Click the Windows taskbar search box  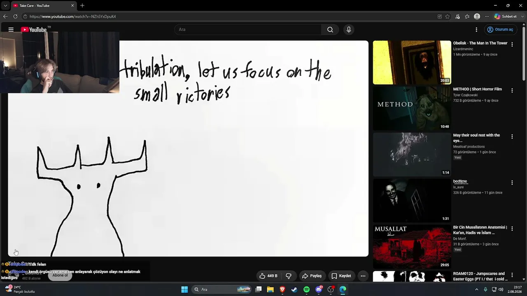(x=222, y=289)
